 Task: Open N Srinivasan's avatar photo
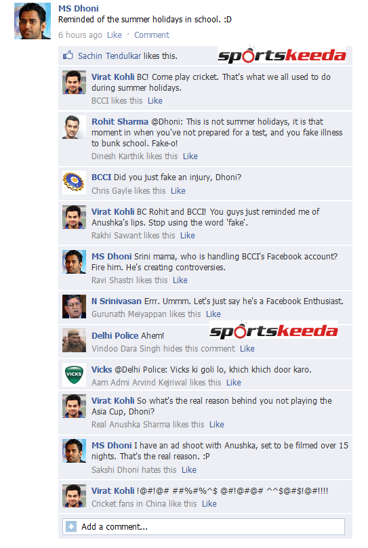tap(74, 306)
